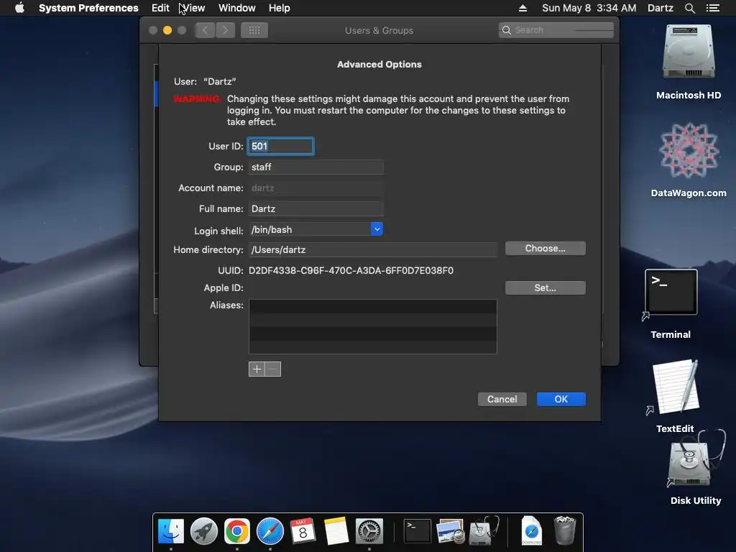Click Choose... for home directory

click(x=546, y=248)
